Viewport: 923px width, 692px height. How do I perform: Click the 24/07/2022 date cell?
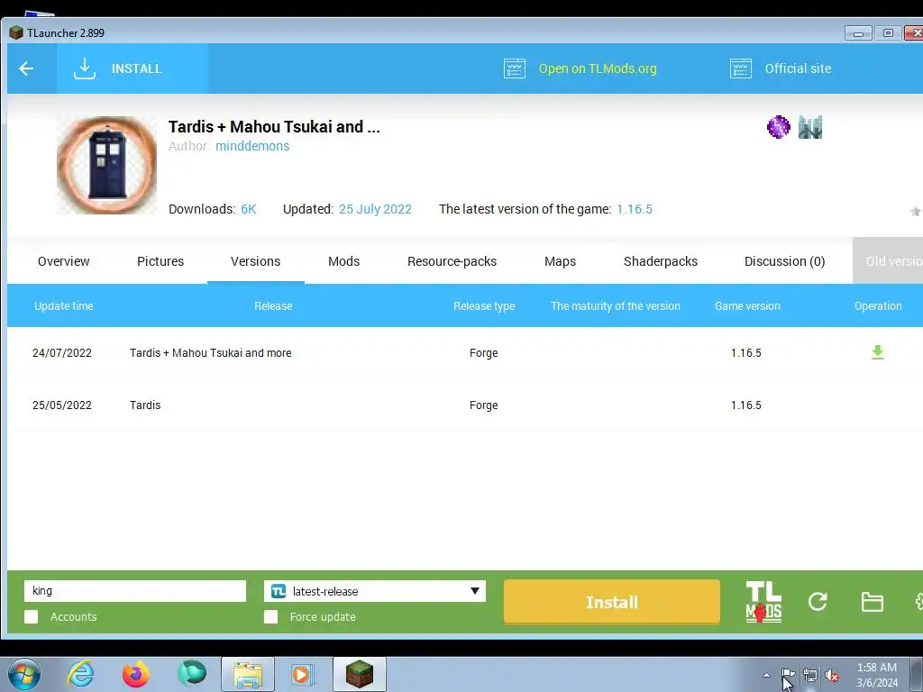62,353
